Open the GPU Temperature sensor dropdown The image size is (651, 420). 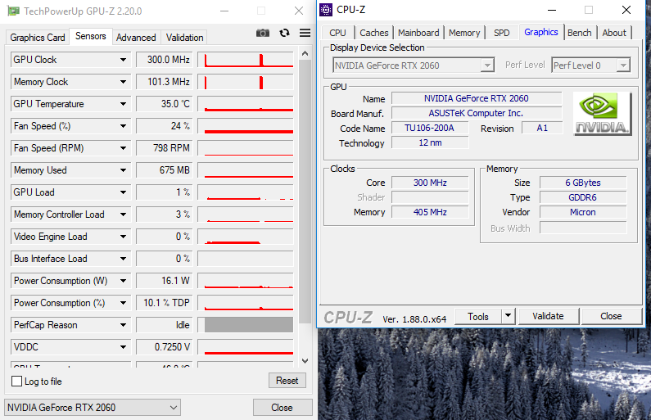coord(123,104)
